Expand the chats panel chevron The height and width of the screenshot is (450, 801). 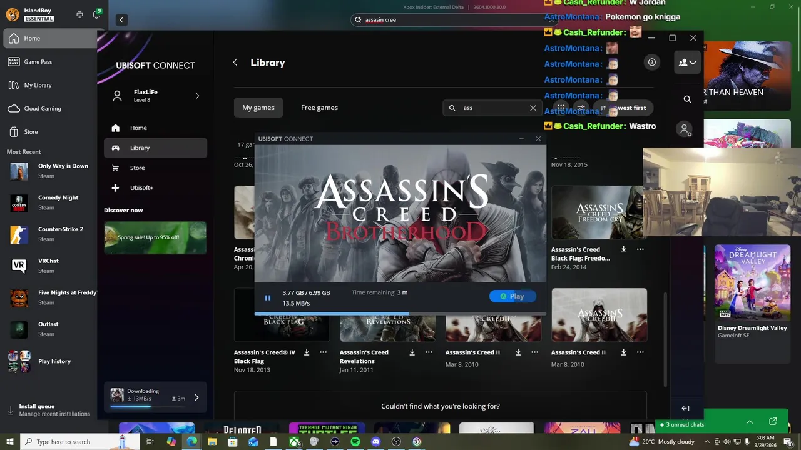(x=750, y=422)
